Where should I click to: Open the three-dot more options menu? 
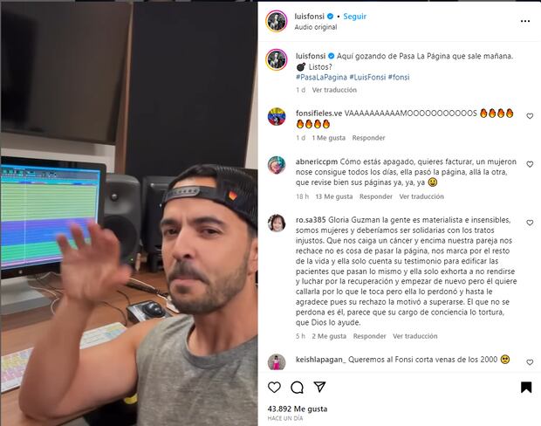click(525, 22)
